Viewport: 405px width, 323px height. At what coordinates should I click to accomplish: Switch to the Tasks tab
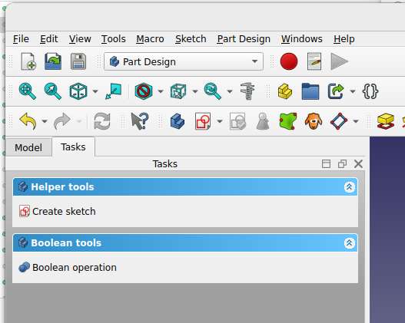[73, 147]
